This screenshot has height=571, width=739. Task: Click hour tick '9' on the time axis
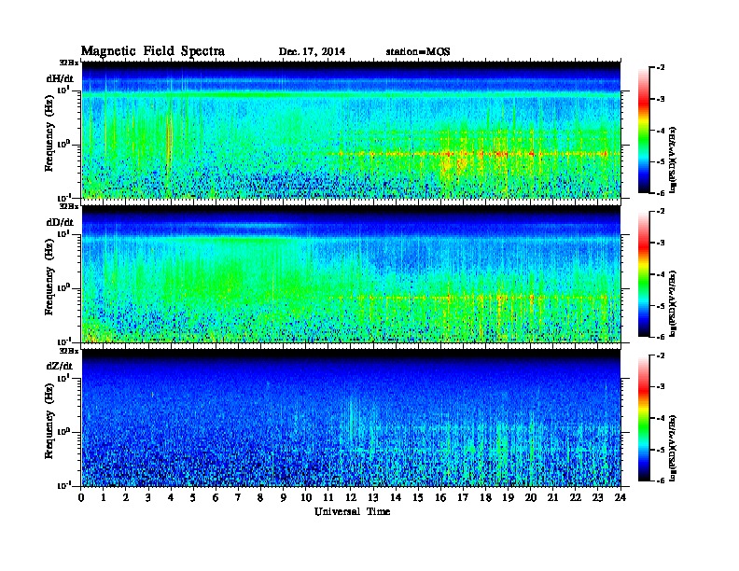pos(284,498)
